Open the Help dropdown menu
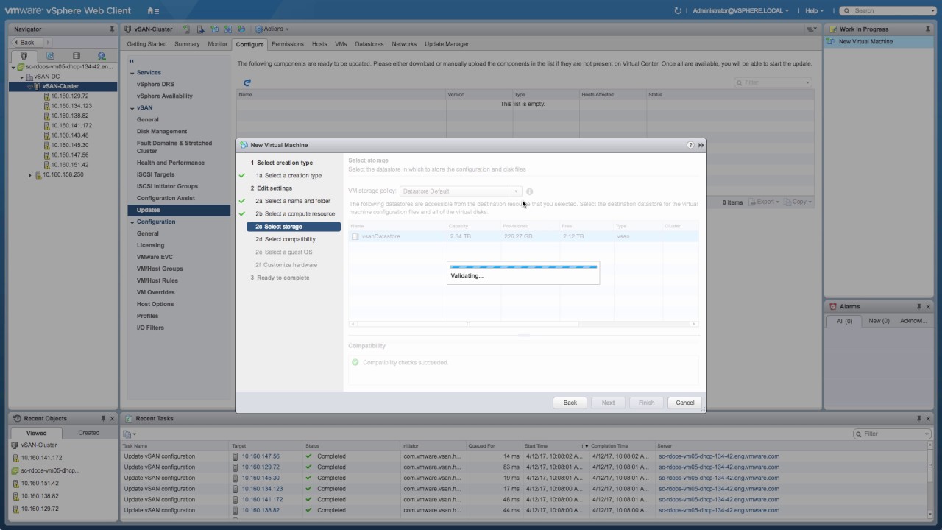This screenshot has width=942, height=530. (x=814, y=10)
